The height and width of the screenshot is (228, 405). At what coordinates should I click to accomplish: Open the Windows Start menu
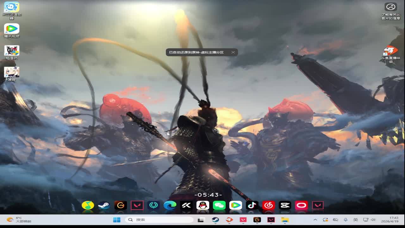click(117, 220)
